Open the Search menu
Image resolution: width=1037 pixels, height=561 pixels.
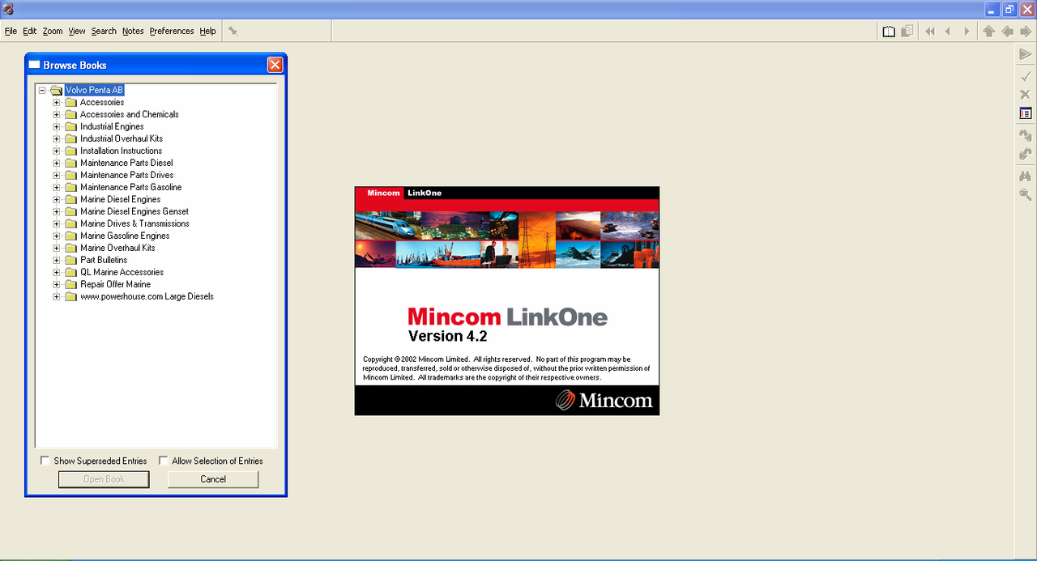[104, 32]
